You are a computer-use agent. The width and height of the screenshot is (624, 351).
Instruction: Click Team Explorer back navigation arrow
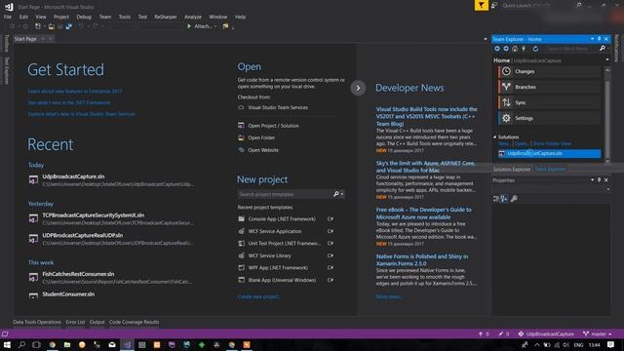click(497, 49)
